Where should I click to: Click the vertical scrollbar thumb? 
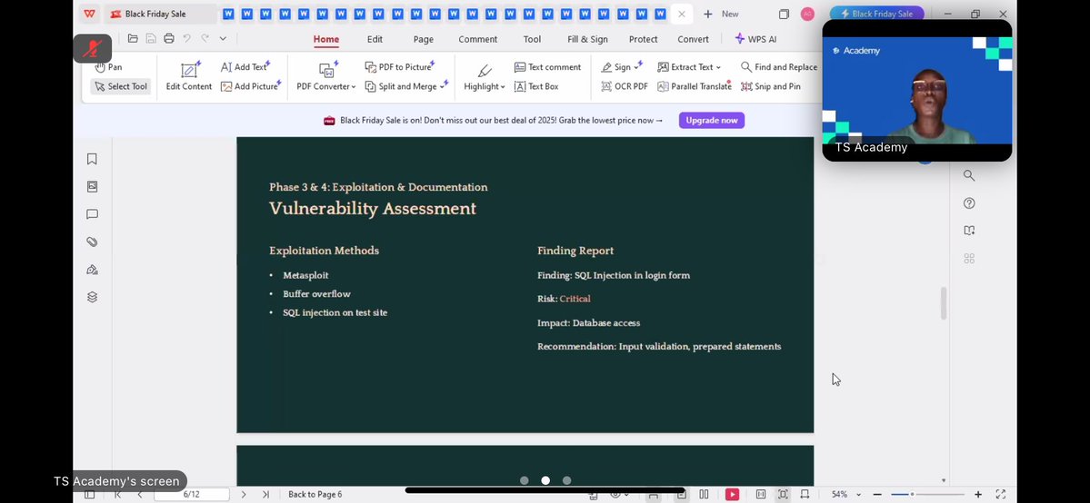pos(944,303)
